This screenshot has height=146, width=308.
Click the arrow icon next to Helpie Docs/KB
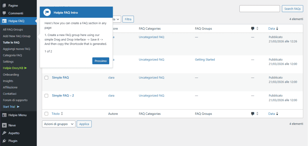click(26, 68)
